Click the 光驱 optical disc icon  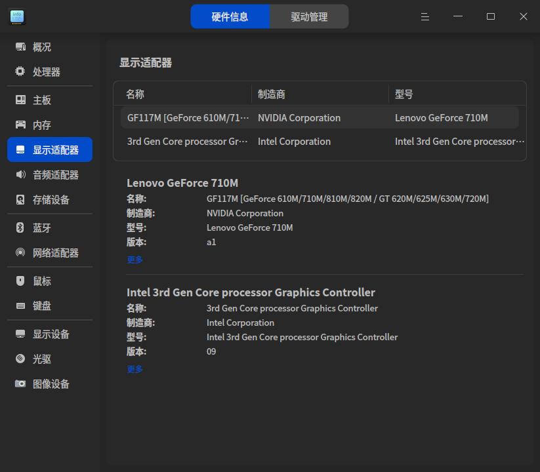pyautogui.click(x=20, y=359)
